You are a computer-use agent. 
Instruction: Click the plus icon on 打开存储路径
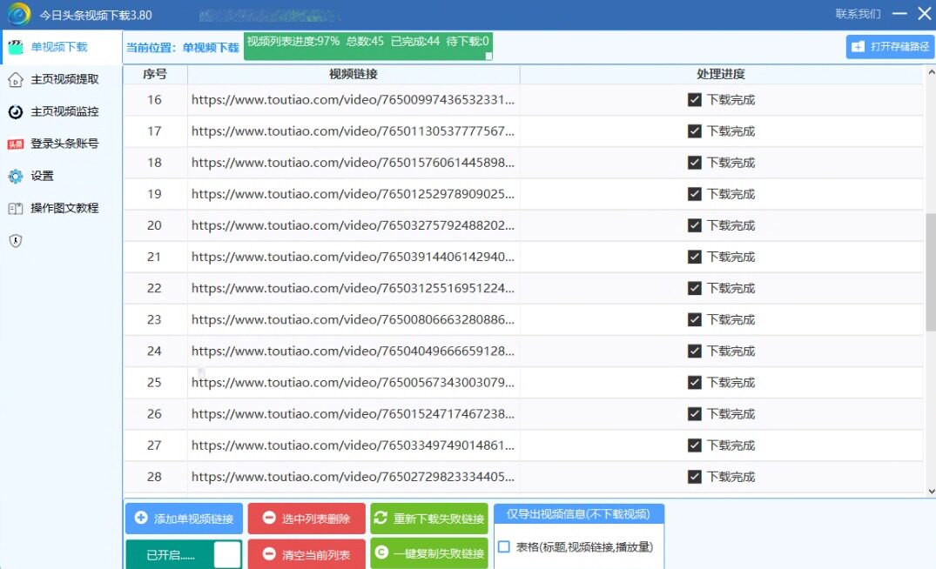(x=858, y=46)
